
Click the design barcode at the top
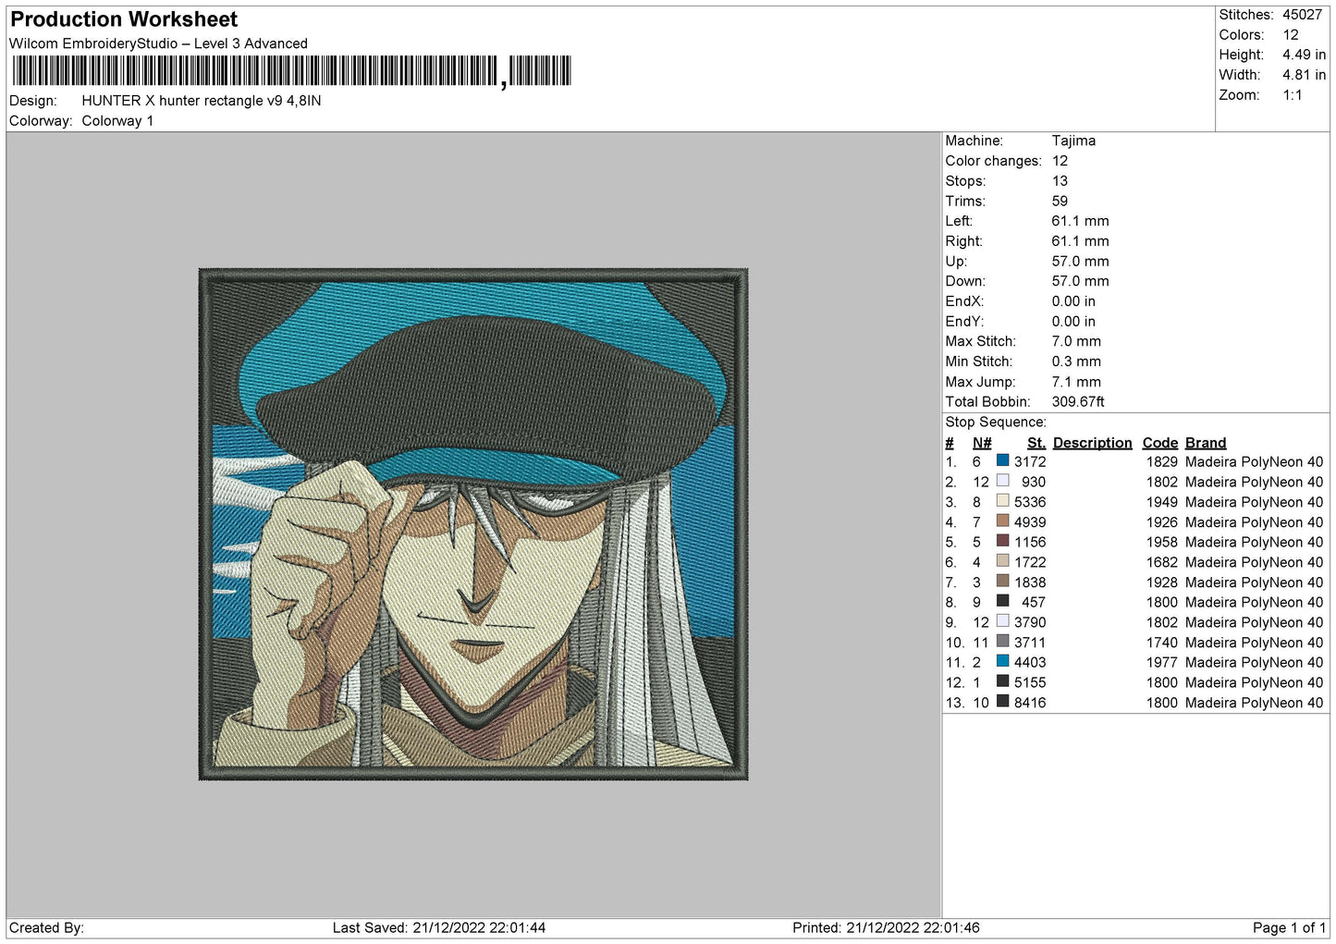[292, 71]
